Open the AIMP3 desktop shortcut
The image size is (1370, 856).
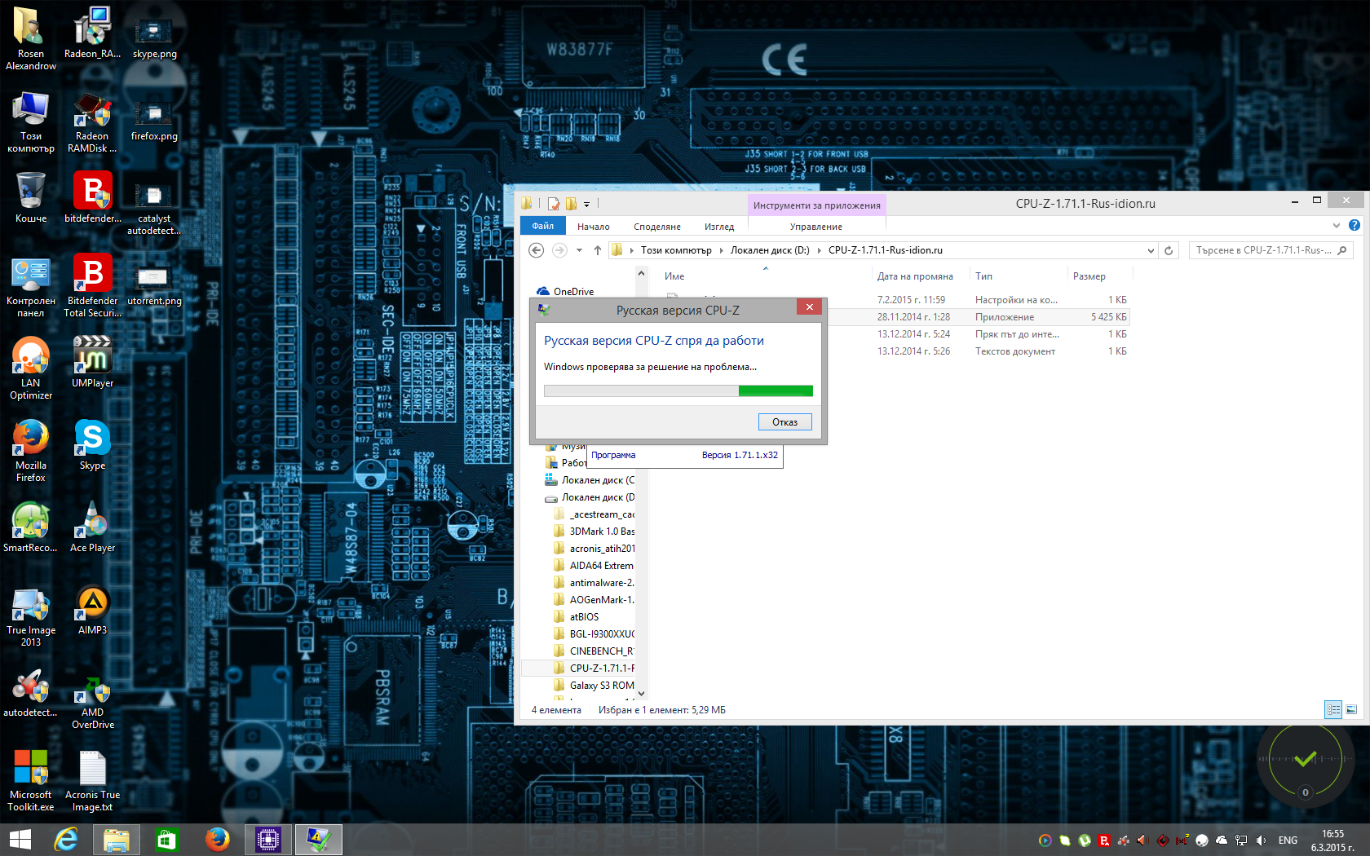pyautogui.click(x=92, y=610)
